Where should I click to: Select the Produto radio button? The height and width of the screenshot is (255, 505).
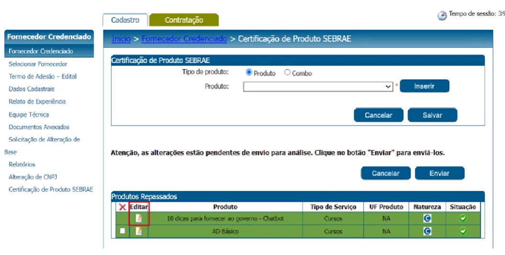249,73
